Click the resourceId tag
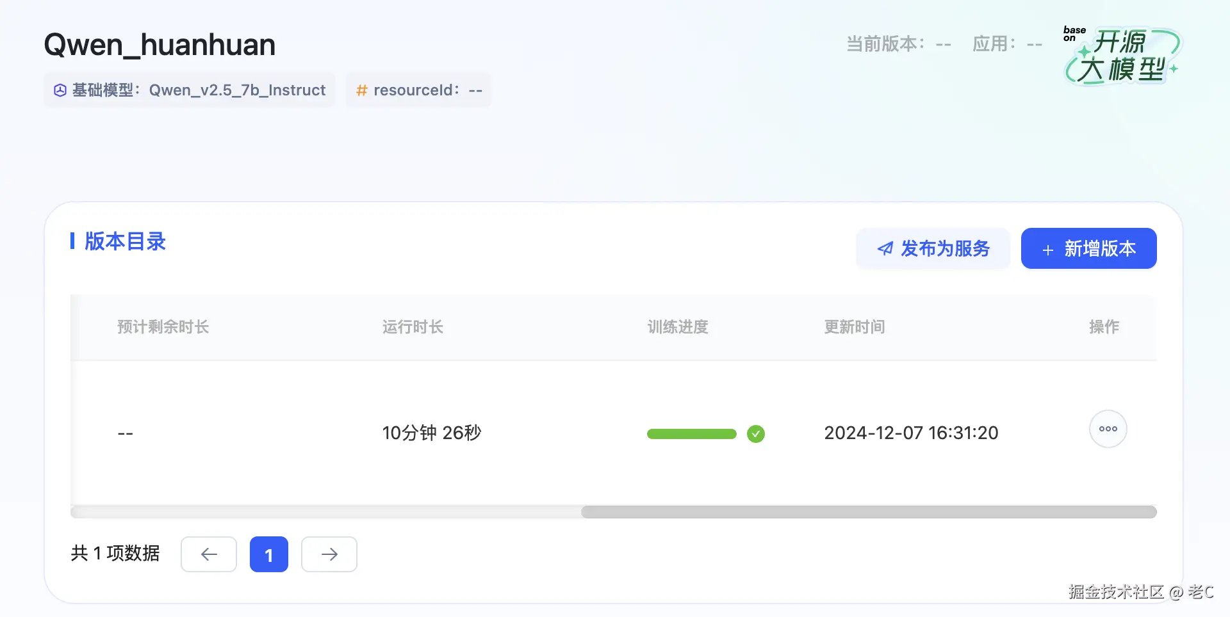The height and width of the screenshot is (617, 1230). 418,90
